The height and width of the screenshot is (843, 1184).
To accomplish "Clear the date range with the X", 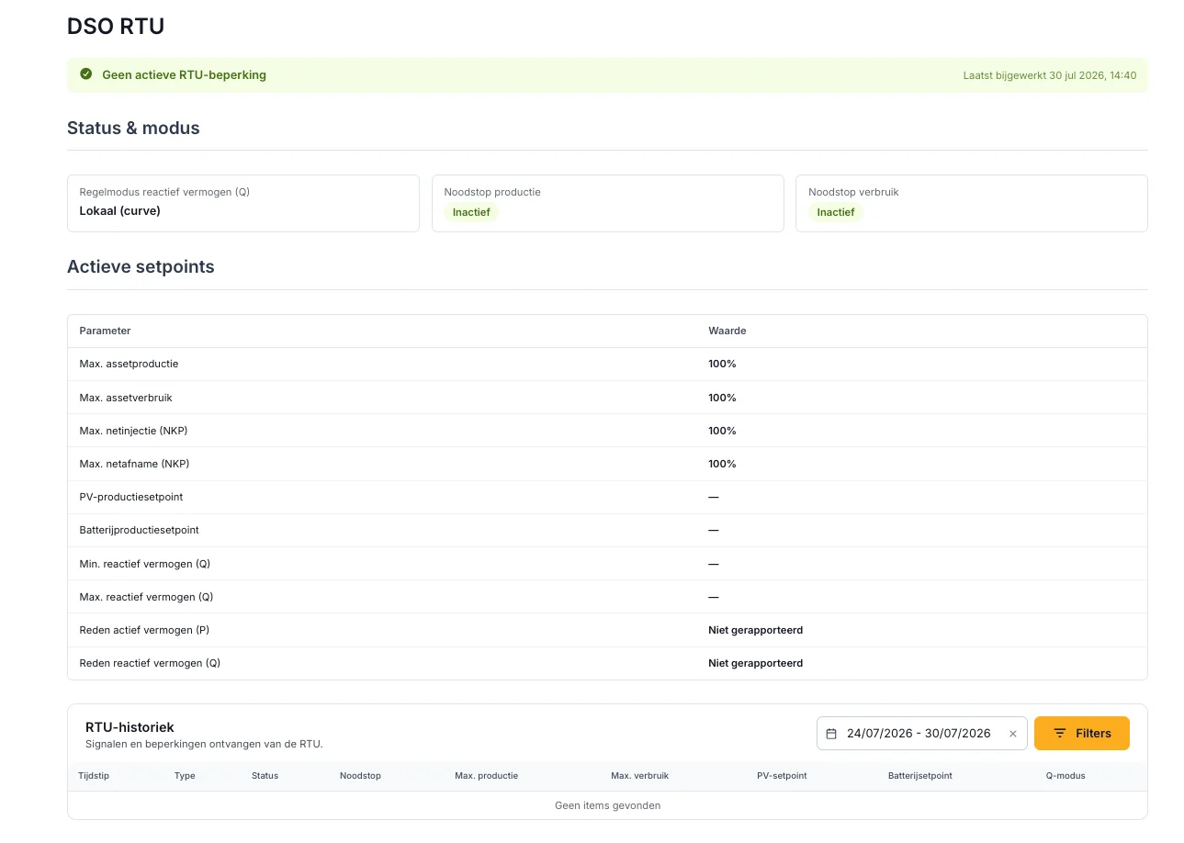I will click(x=1013, y=734).
